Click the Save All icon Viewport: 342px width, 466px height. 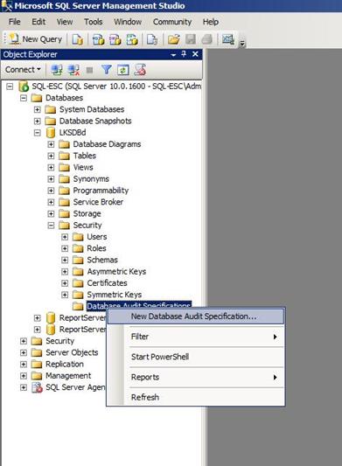[x=207, y=39]
